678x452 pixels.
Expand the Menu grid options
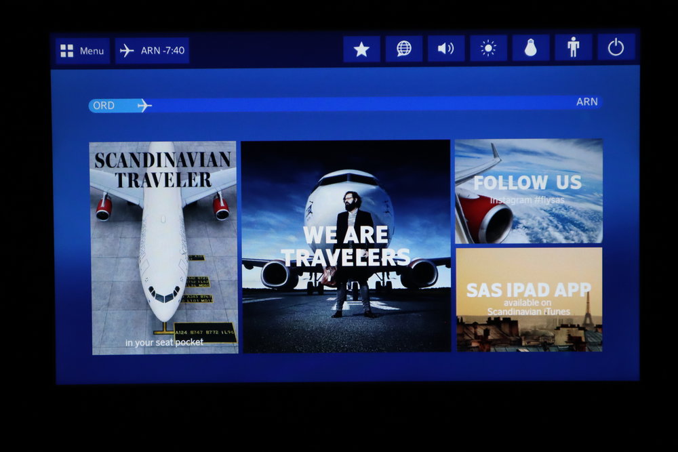click(x=65, y=49)
